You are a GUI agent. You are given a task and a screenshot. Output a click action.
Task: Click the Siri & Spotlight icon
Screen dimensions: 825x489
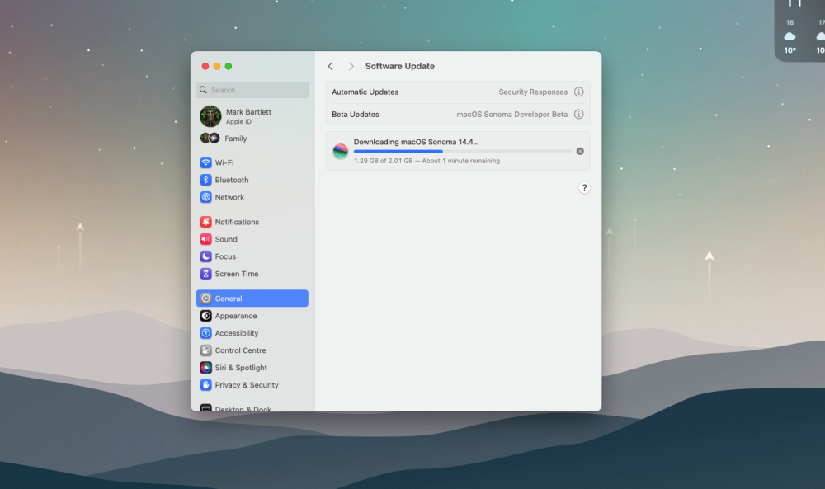pos(205,368)
